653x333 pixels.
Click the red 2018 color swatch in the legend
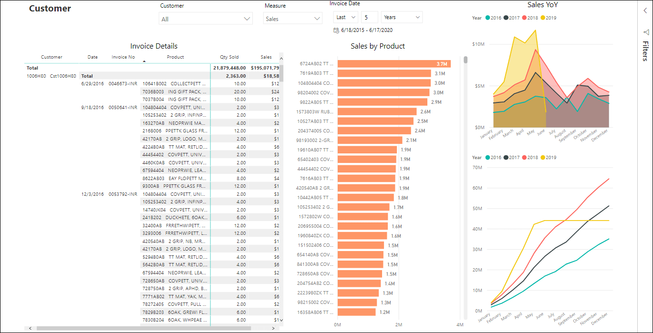524,18
